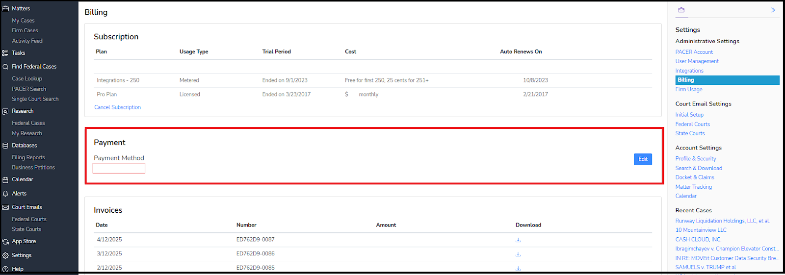Click the Help question mark icon

5,269
